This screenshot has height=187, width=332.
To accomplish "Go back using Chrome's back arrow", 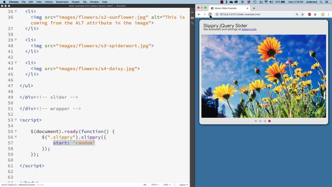I will [199, 14].
